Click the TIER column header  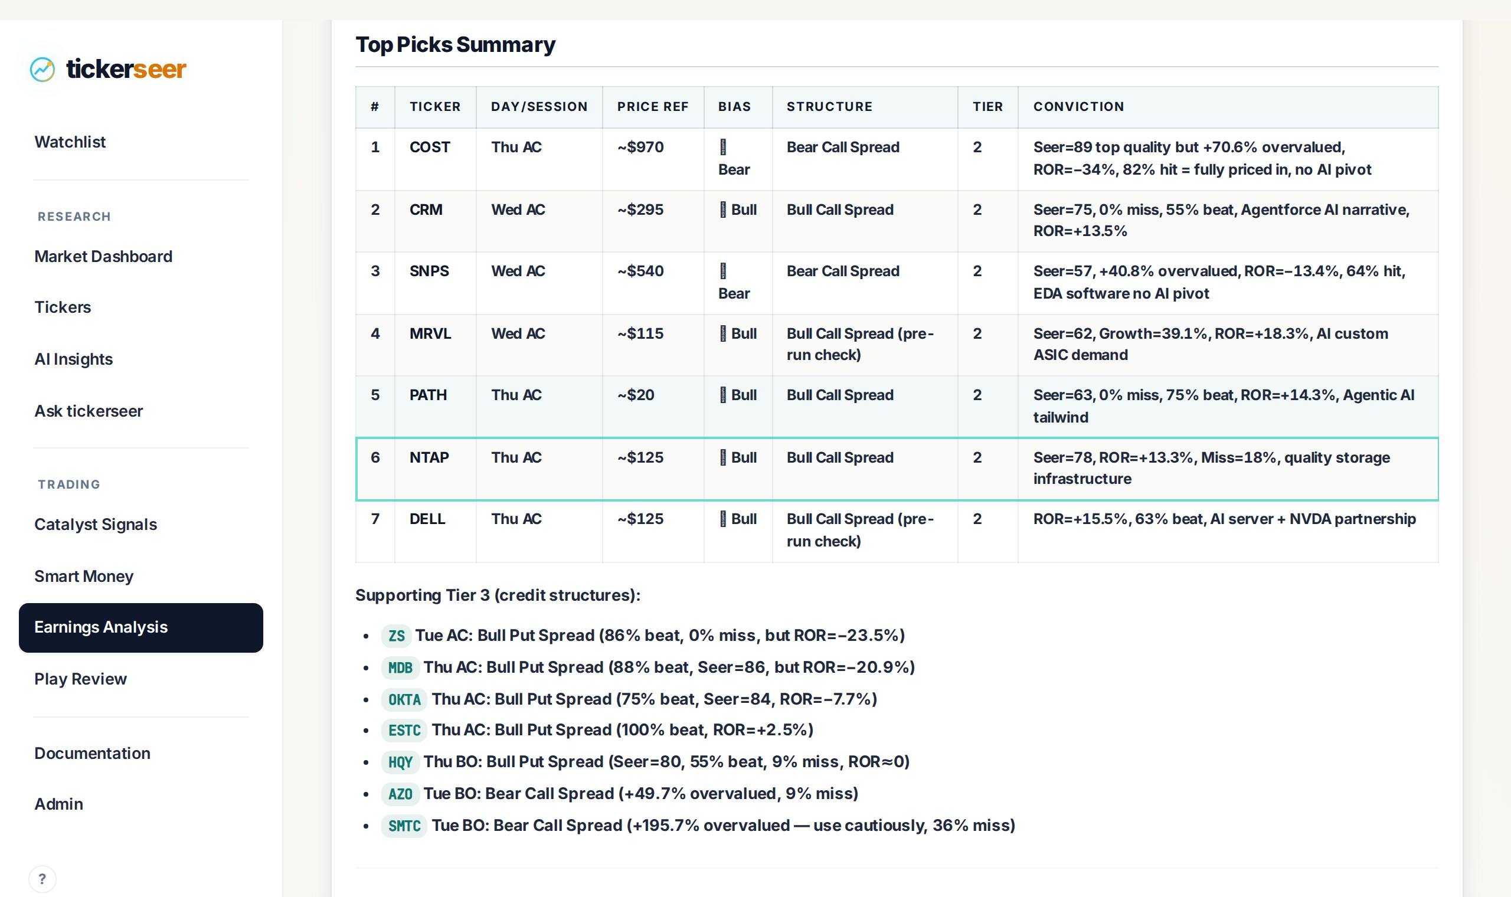click(x=987, y=106)
